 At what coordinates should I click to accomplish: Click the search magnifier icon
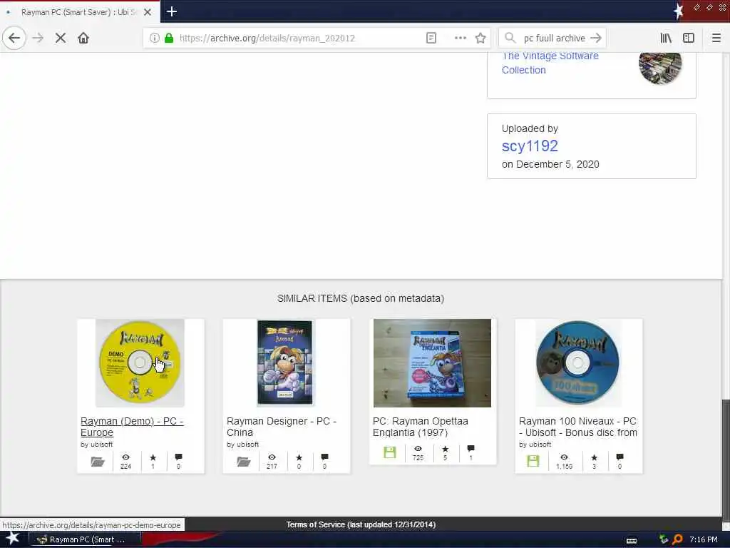click(510, 39)
